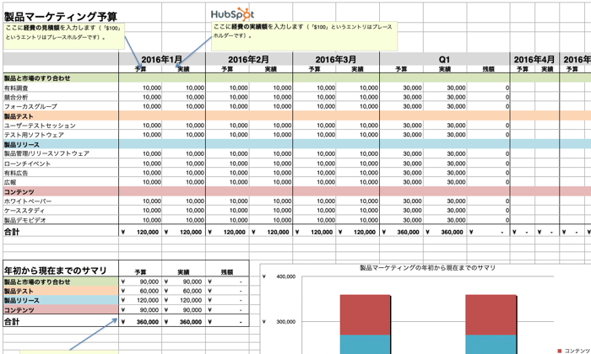Click the teal segment of the right chart bar

491,344
